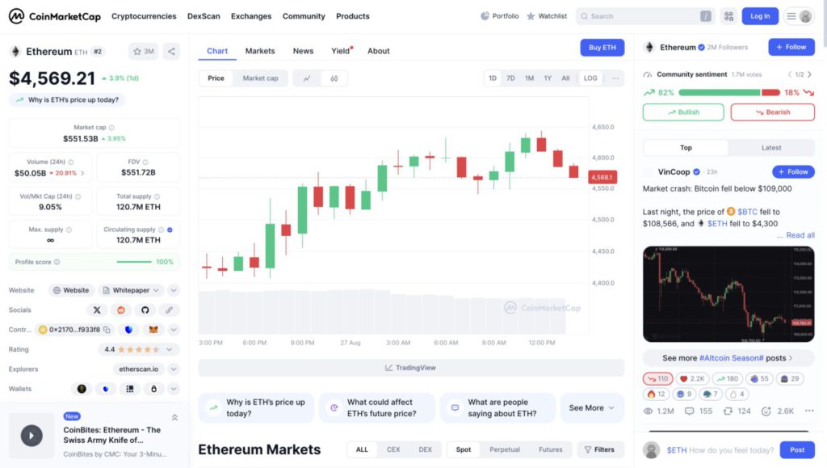Switch to the Markets tab
Viewport: 827px width, 468px height.
coord(260,50)
